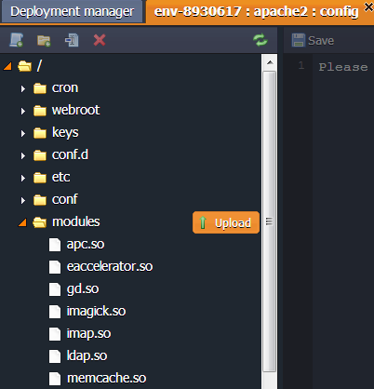
Task: Select the env-8930617 apache2 config tab
Action: tap(256, 12)
